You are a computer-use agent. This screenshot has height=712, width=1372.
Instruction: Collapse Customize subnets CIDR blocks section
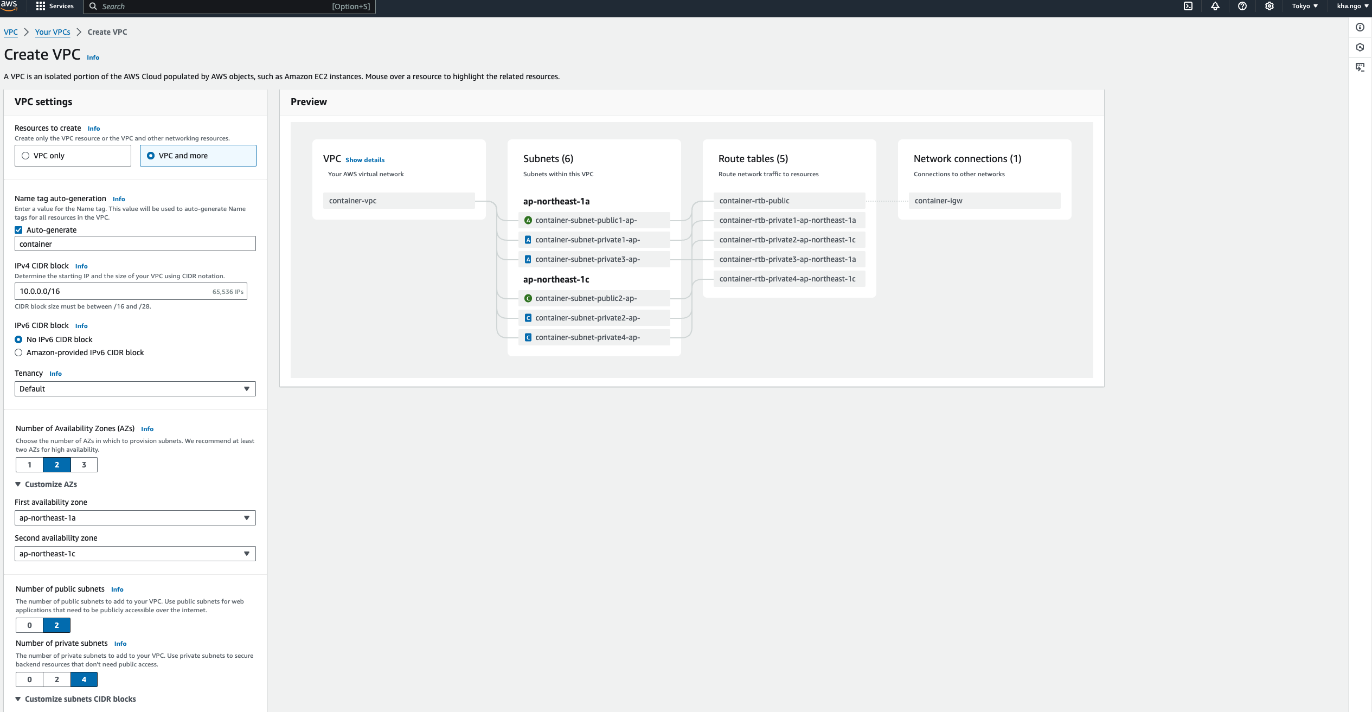click(x=75, y=699)
